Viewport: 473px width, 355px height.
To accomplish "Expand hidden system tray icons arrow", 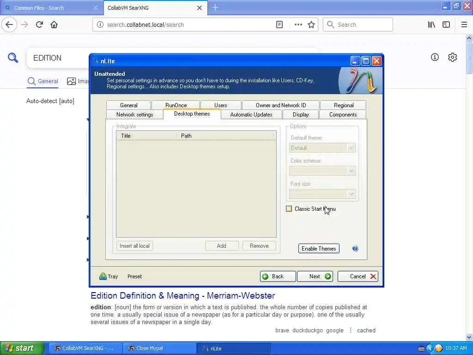I will pyautogui.click(x=430, y=349).
